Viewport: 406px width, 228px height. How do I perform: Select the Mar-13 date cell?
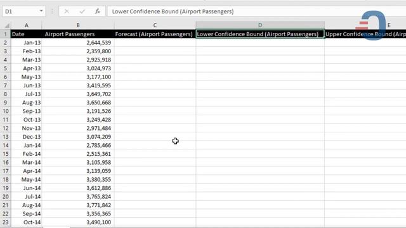click(x=26, y=60)
